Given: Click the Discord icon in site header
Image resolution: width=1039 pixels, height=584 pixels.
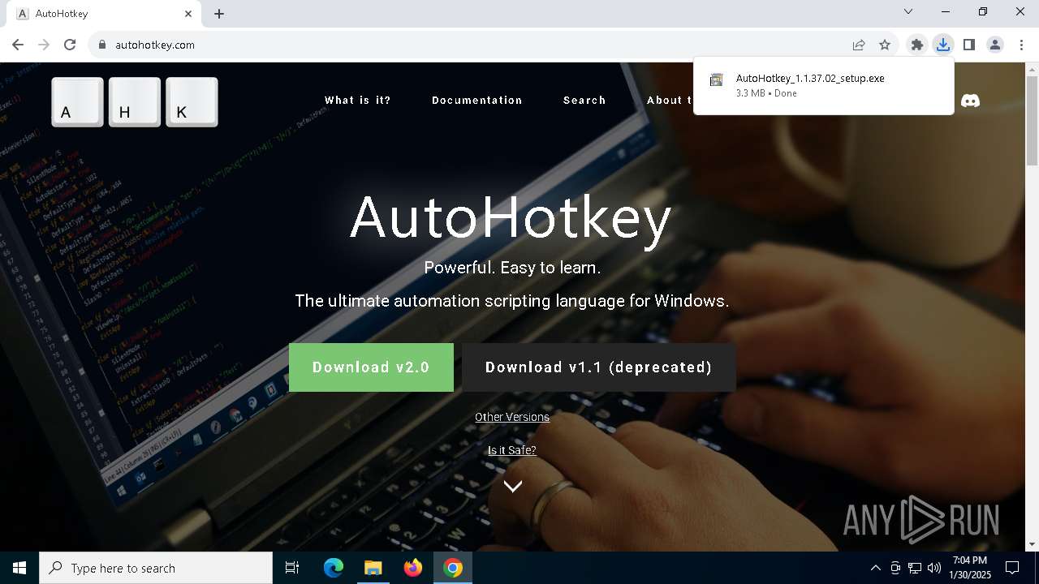Looking at the screenshot, I should click(970, 101).
